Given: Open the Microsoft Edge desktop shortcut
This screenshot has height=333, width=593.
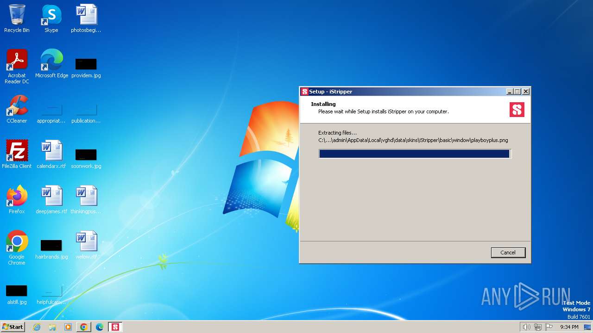Looking at the screenshot, I should 51,64.
